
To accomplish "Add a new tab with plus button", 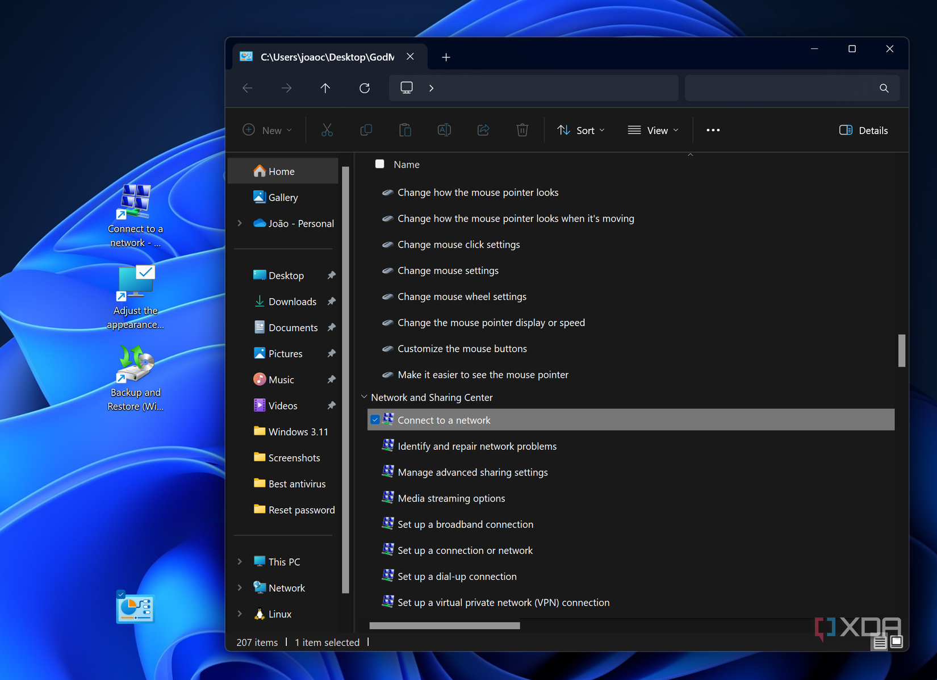I will pos(446,57).
